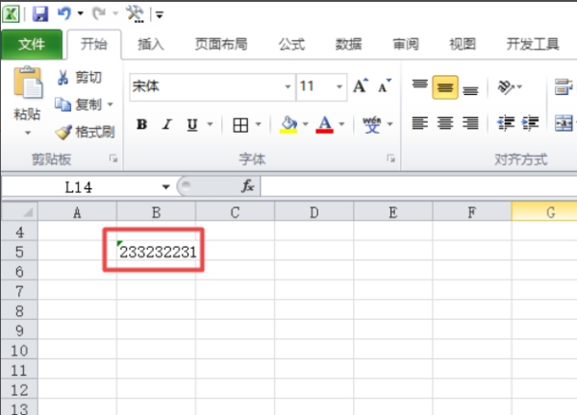Click the Excel application icon
Image resolution: width=577 pixels, height=415 pixels.
coord(11,14)
